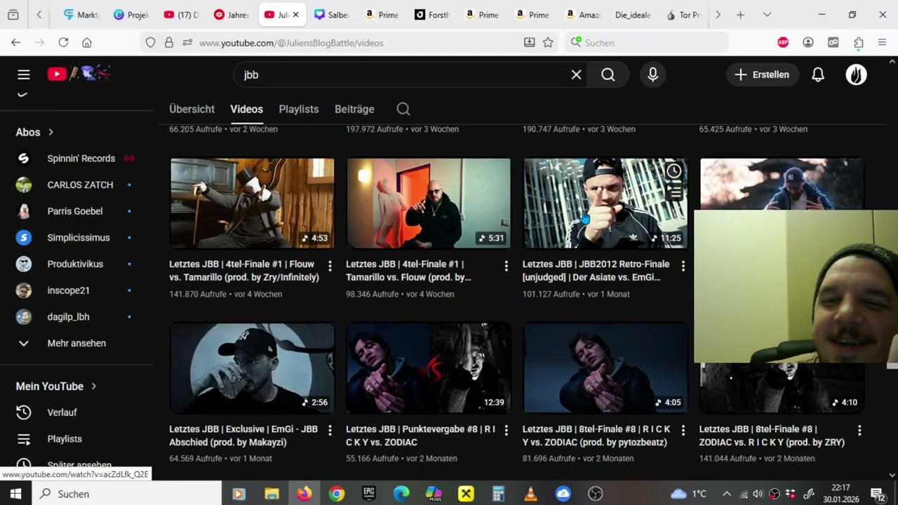Switch to the Die_ideale browser tab
Image resolution: width=898 pixels, height=505 pixels.
(x=632, y=15)
